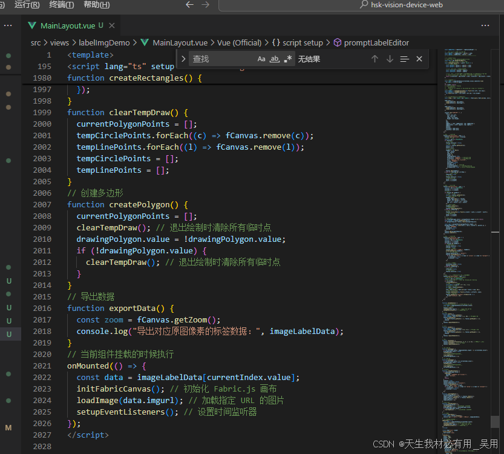
Task: Open editor more actions ellipsis at top right
Action: point(485,25)
